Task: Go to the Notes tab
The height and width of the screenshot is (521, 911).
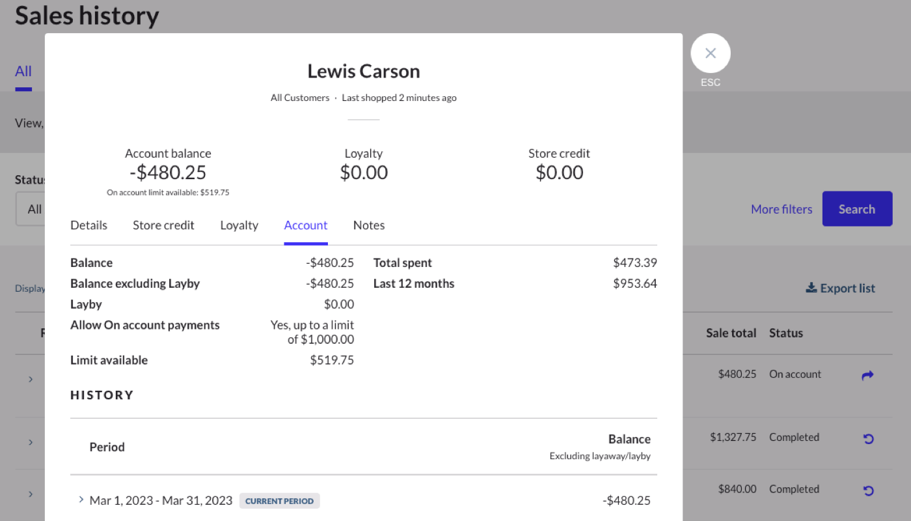Action: (369, 225)
